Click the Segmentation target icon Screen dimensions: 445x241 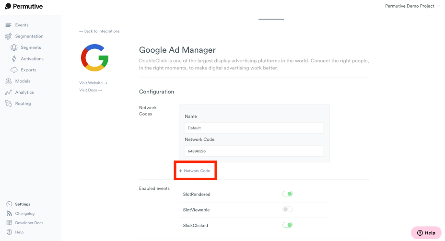(x=8, y=36)
